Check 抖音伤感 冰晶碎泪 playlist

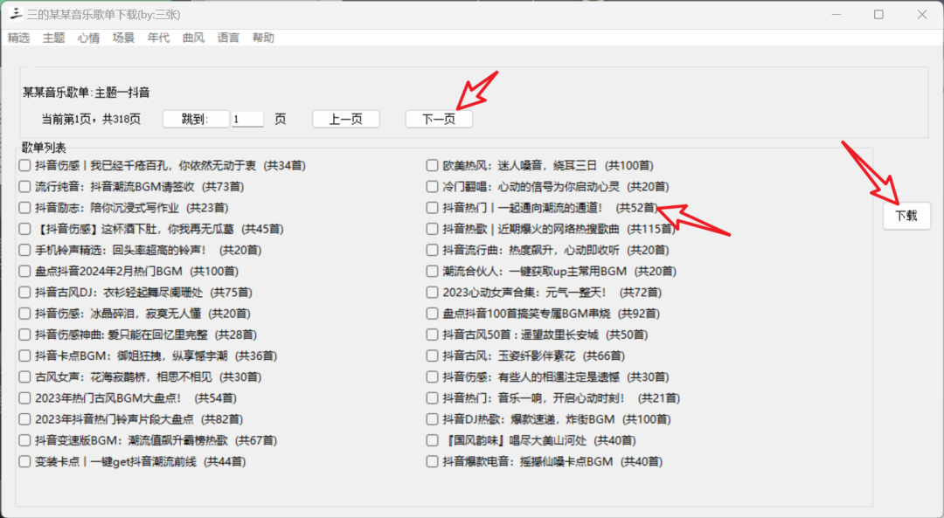point(24,314)
